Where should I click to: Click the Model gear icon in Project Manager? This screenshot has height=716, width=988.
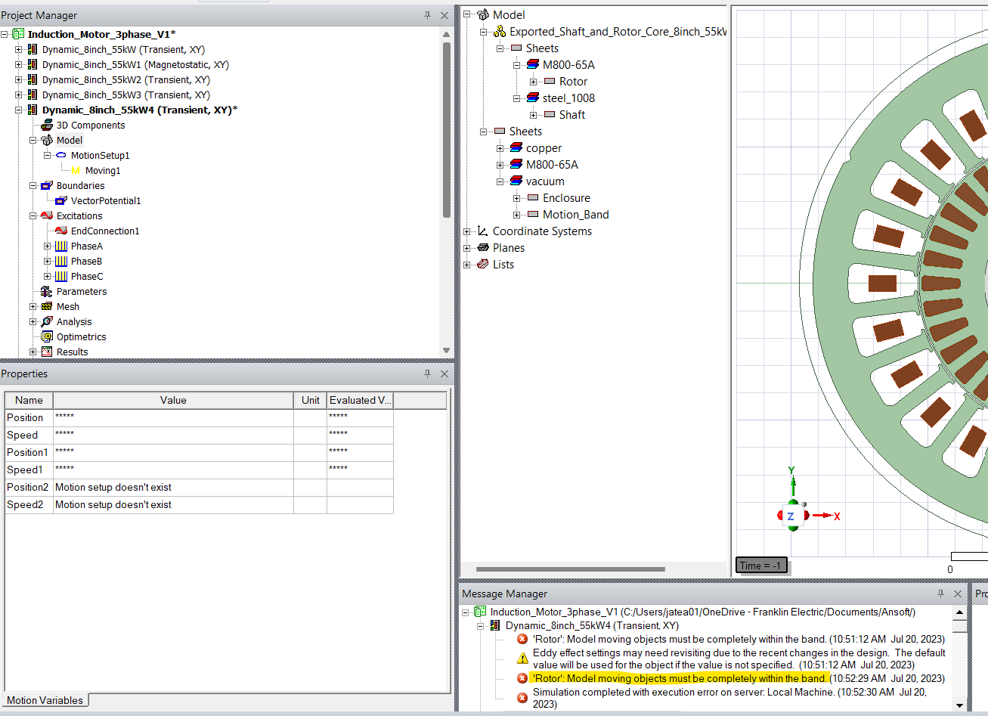coord(47,140)
